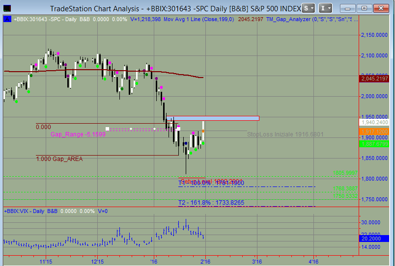Click the 'Gap_Range -5.1599' label

[x=78, y=134]
